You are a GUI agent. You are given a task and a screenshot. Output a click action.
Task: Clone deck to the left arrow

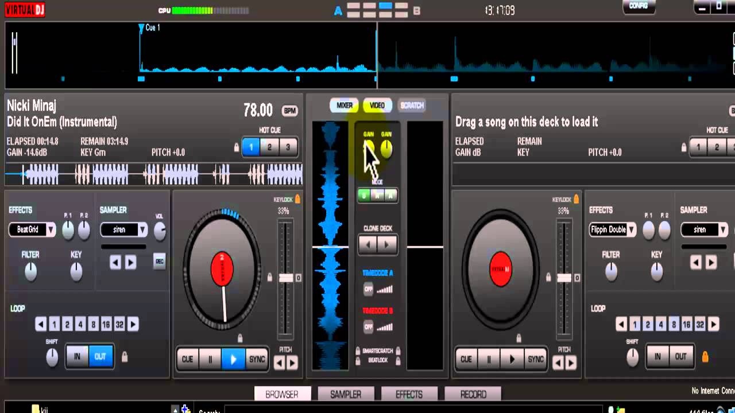(368, 245)
